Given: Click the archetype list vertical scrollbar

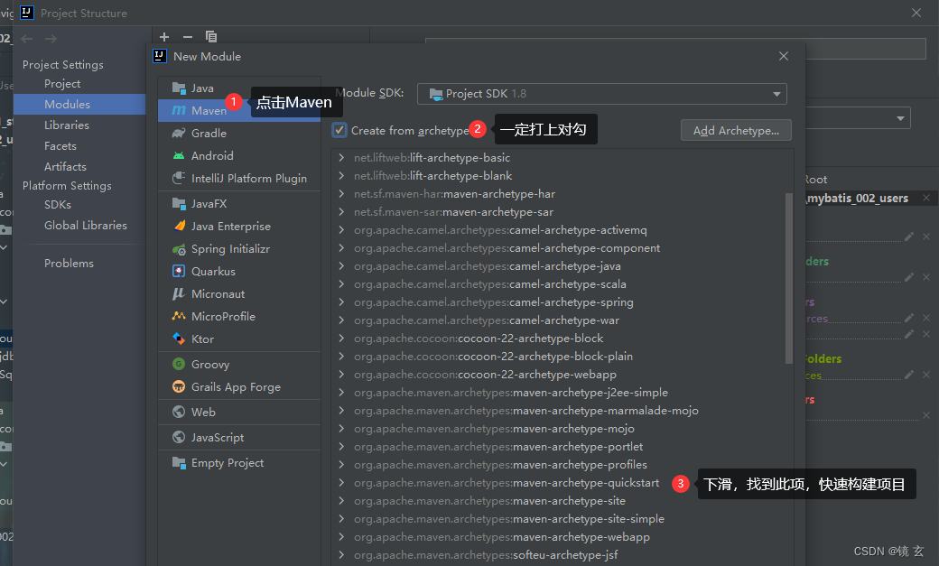Looking at the screenshot, I should pyautogui.click(x=789, y=279).
